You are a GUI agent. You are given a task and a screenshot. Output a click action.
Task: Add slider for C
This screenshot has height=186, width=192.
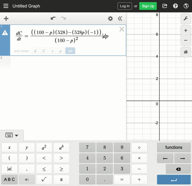[44, 51]
